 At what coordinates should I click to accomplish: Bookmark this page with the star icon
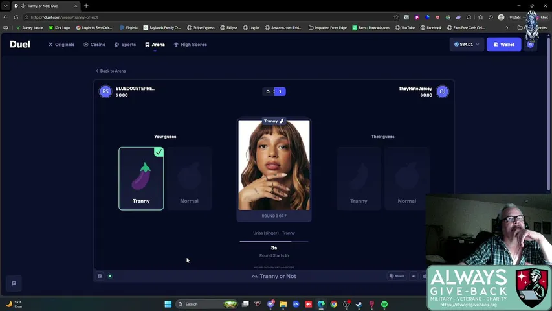396,17
